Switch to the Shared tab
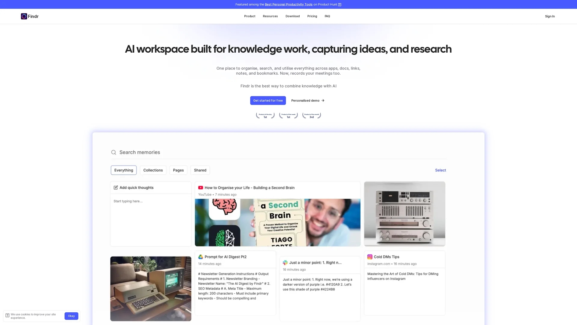Viewport: 577px width, 325px height. tap(200, 170)
